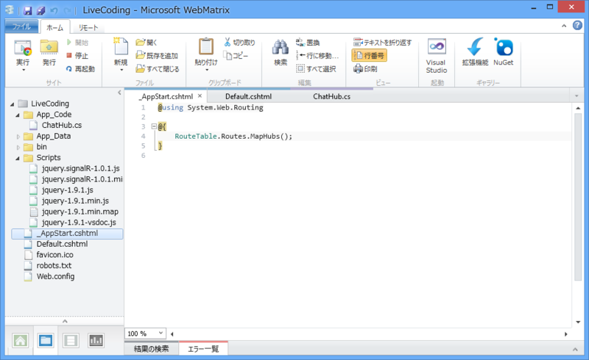Collapse the Scripts folder
This screenshot has width=589, height=360.
[x=18, y=158]
